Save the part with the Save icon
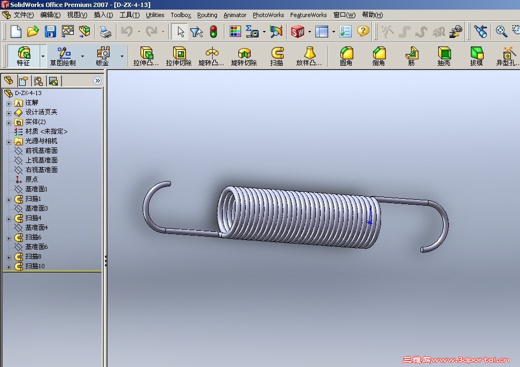The width and height of the screenshot is (520, 367). click(50, 32)
